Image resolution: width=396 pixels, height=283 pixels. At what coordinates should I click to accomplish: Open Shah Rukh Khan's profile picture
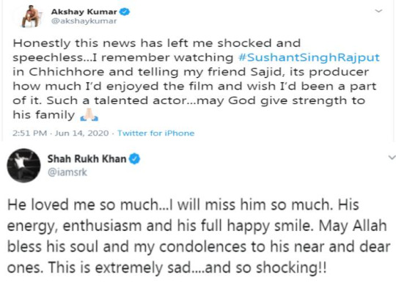23,166
